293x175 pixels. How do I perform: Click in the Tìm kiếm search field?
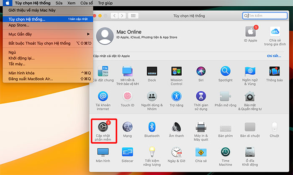coord(265,16)
